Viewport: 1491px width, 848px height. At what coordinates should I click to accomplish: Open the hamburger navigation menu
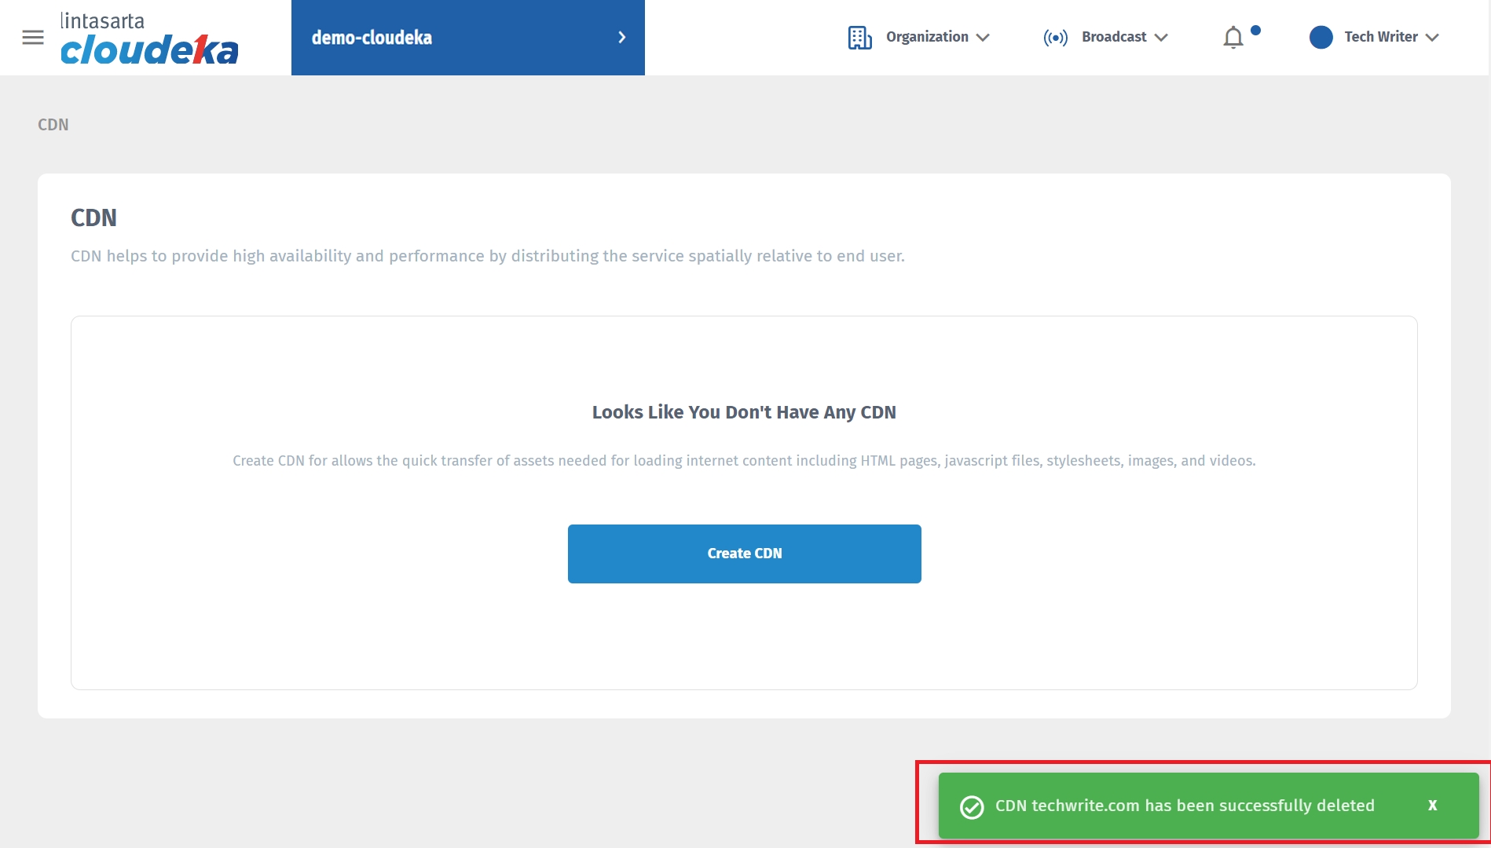point(33,38)
